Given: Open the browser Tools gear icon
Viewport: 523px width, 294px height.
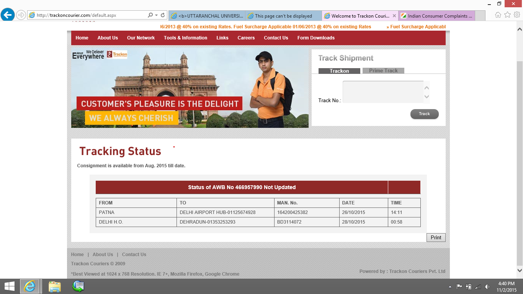Looking at the screenshot, I should (x=516, y=15).
